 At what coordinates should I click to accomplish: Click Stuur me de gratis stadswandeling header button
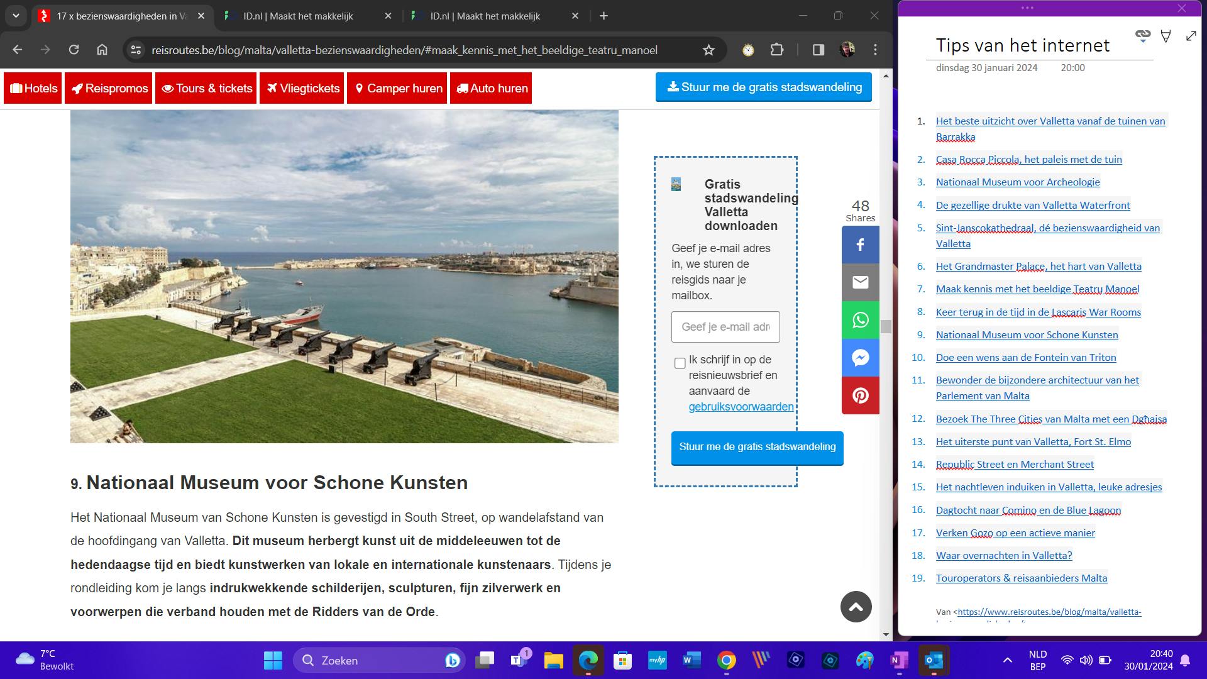763,87
